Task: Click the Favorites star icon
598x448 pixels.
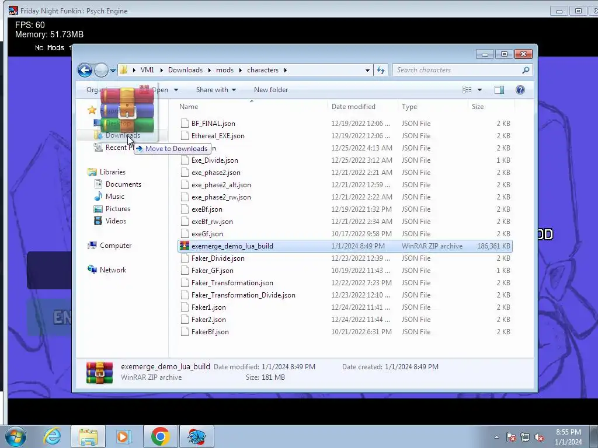Action: [x=92, y=110]
